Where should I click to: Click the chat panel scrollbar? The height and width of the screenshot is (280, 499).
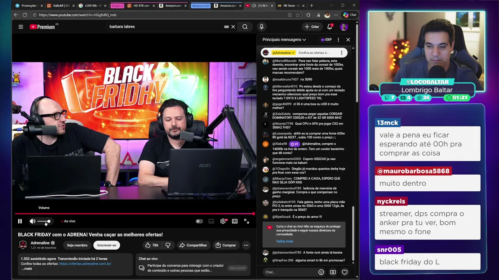point(354,233)
